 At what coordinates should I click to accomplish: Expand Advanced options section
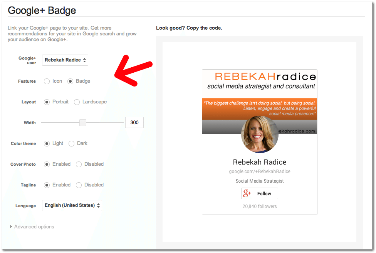pos(32,227)
